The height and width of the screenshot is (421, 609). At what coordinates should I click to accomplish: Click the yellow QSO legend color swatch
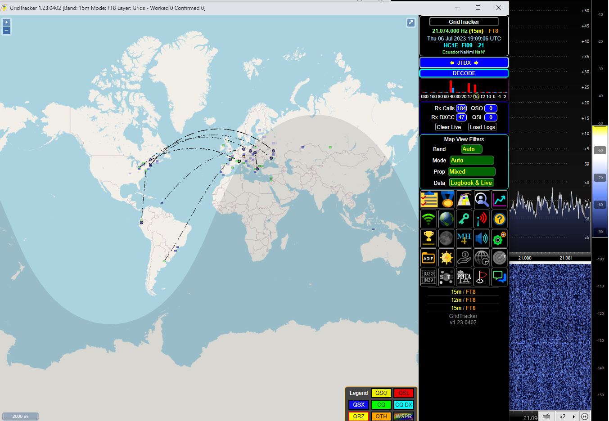381,393
